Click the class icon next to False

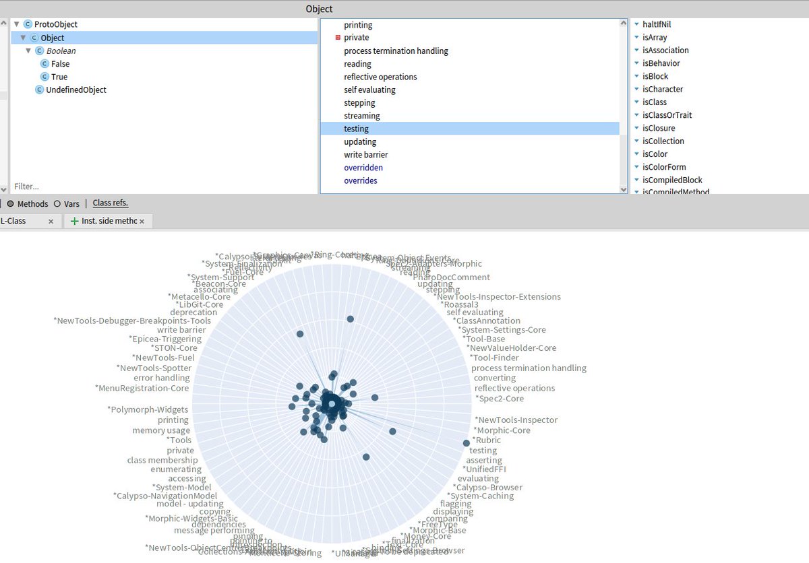[x=44, y=64]
